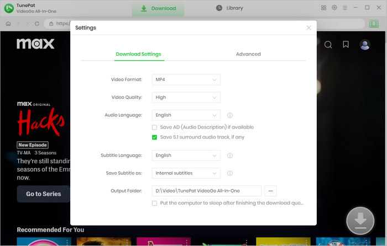
Task: Uncheck Save 5.1 surround audio track
Action: [x=154, y=137]
